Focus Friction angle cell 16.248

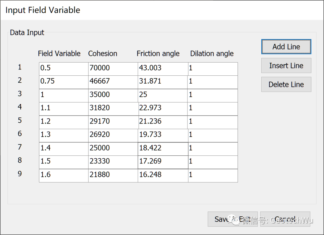click(163, 176)
